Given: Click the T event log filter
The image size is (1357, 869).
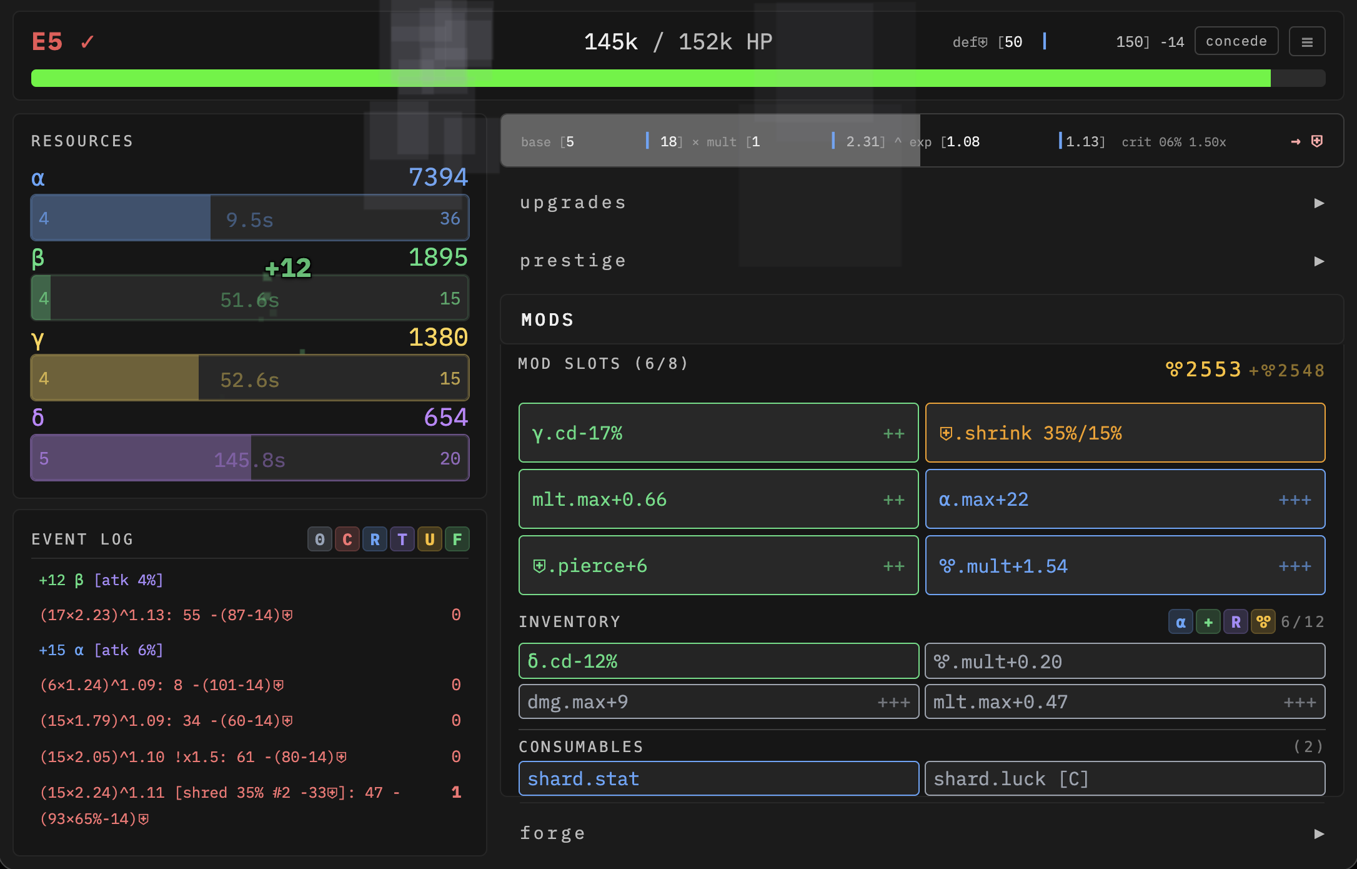Looking at the screenshot, I should 402,540.
